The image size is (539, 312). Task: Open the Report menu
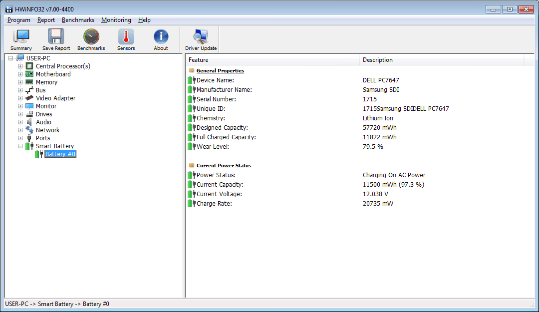pyautogui.click(x=46, y=20)
